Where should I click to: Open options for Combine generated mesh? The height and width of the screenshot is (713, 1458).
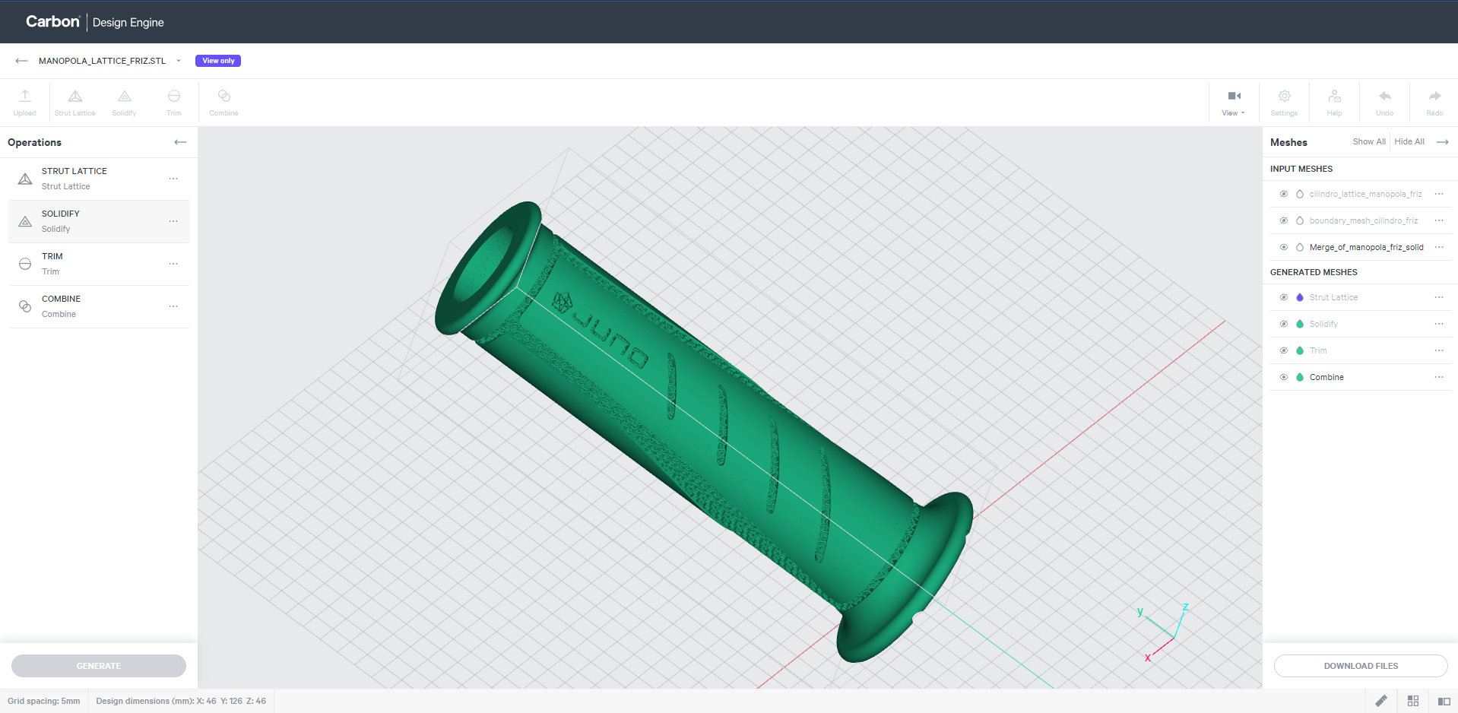coord(1439,377)
